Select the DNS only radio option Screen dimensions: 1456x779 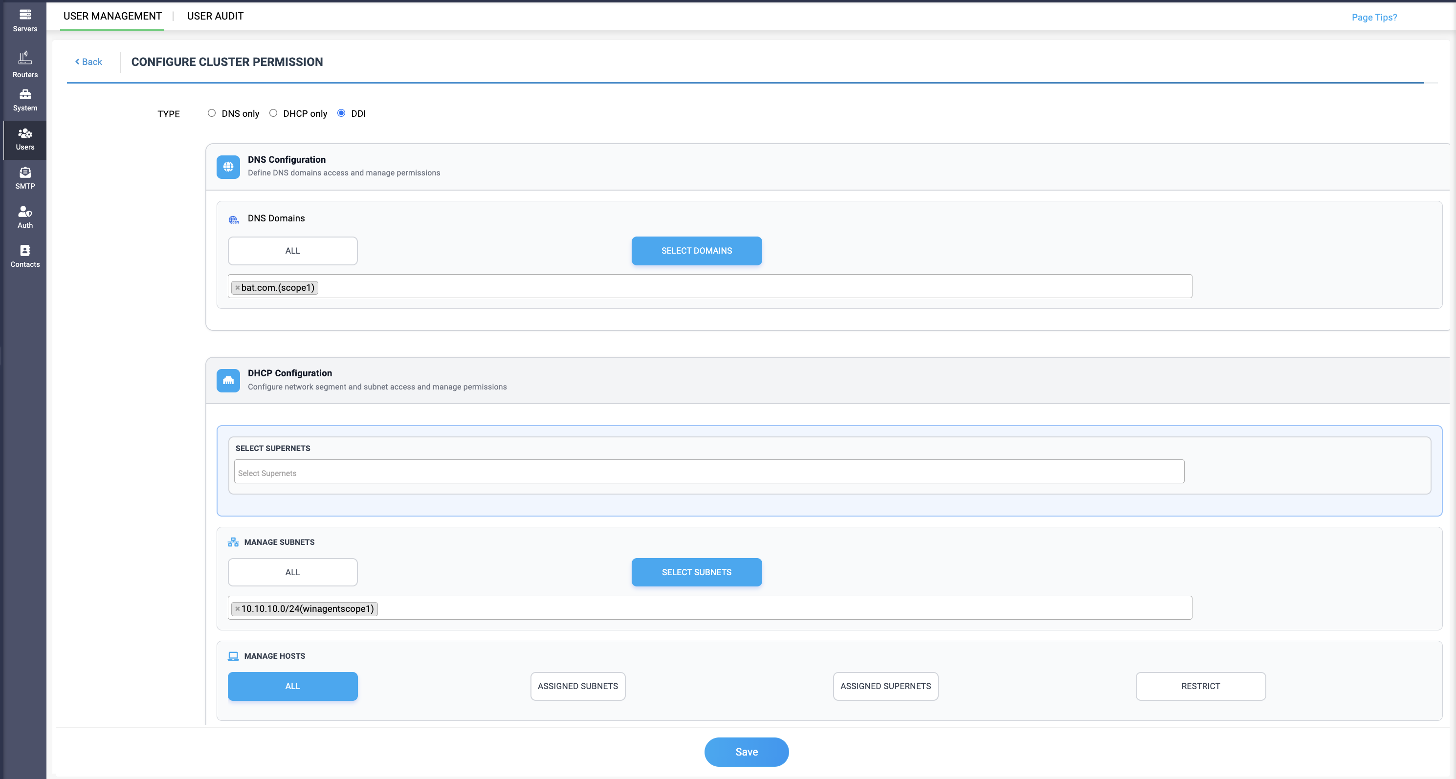pyautogui.click(x=211, y=113)
